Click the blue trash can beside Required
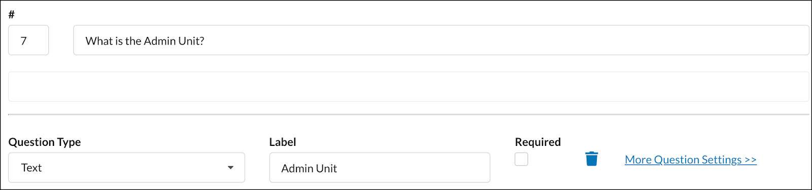Screen dimensions: 812x190 (x=592, y=159)
